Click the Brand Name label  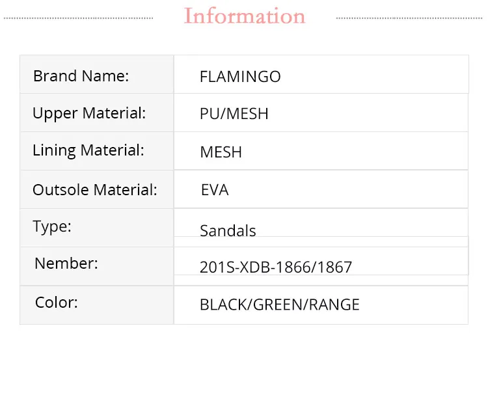pos(81,76)
